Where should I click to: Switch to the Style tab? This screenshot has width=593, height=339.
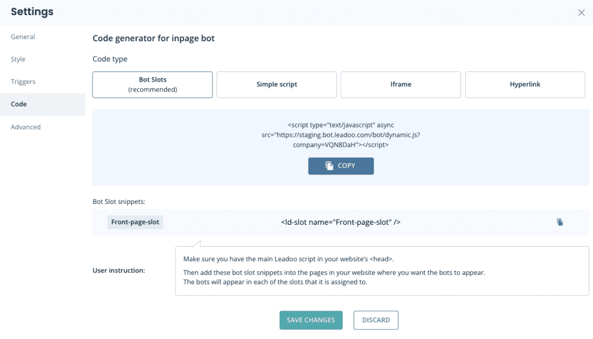click(19, 59)
